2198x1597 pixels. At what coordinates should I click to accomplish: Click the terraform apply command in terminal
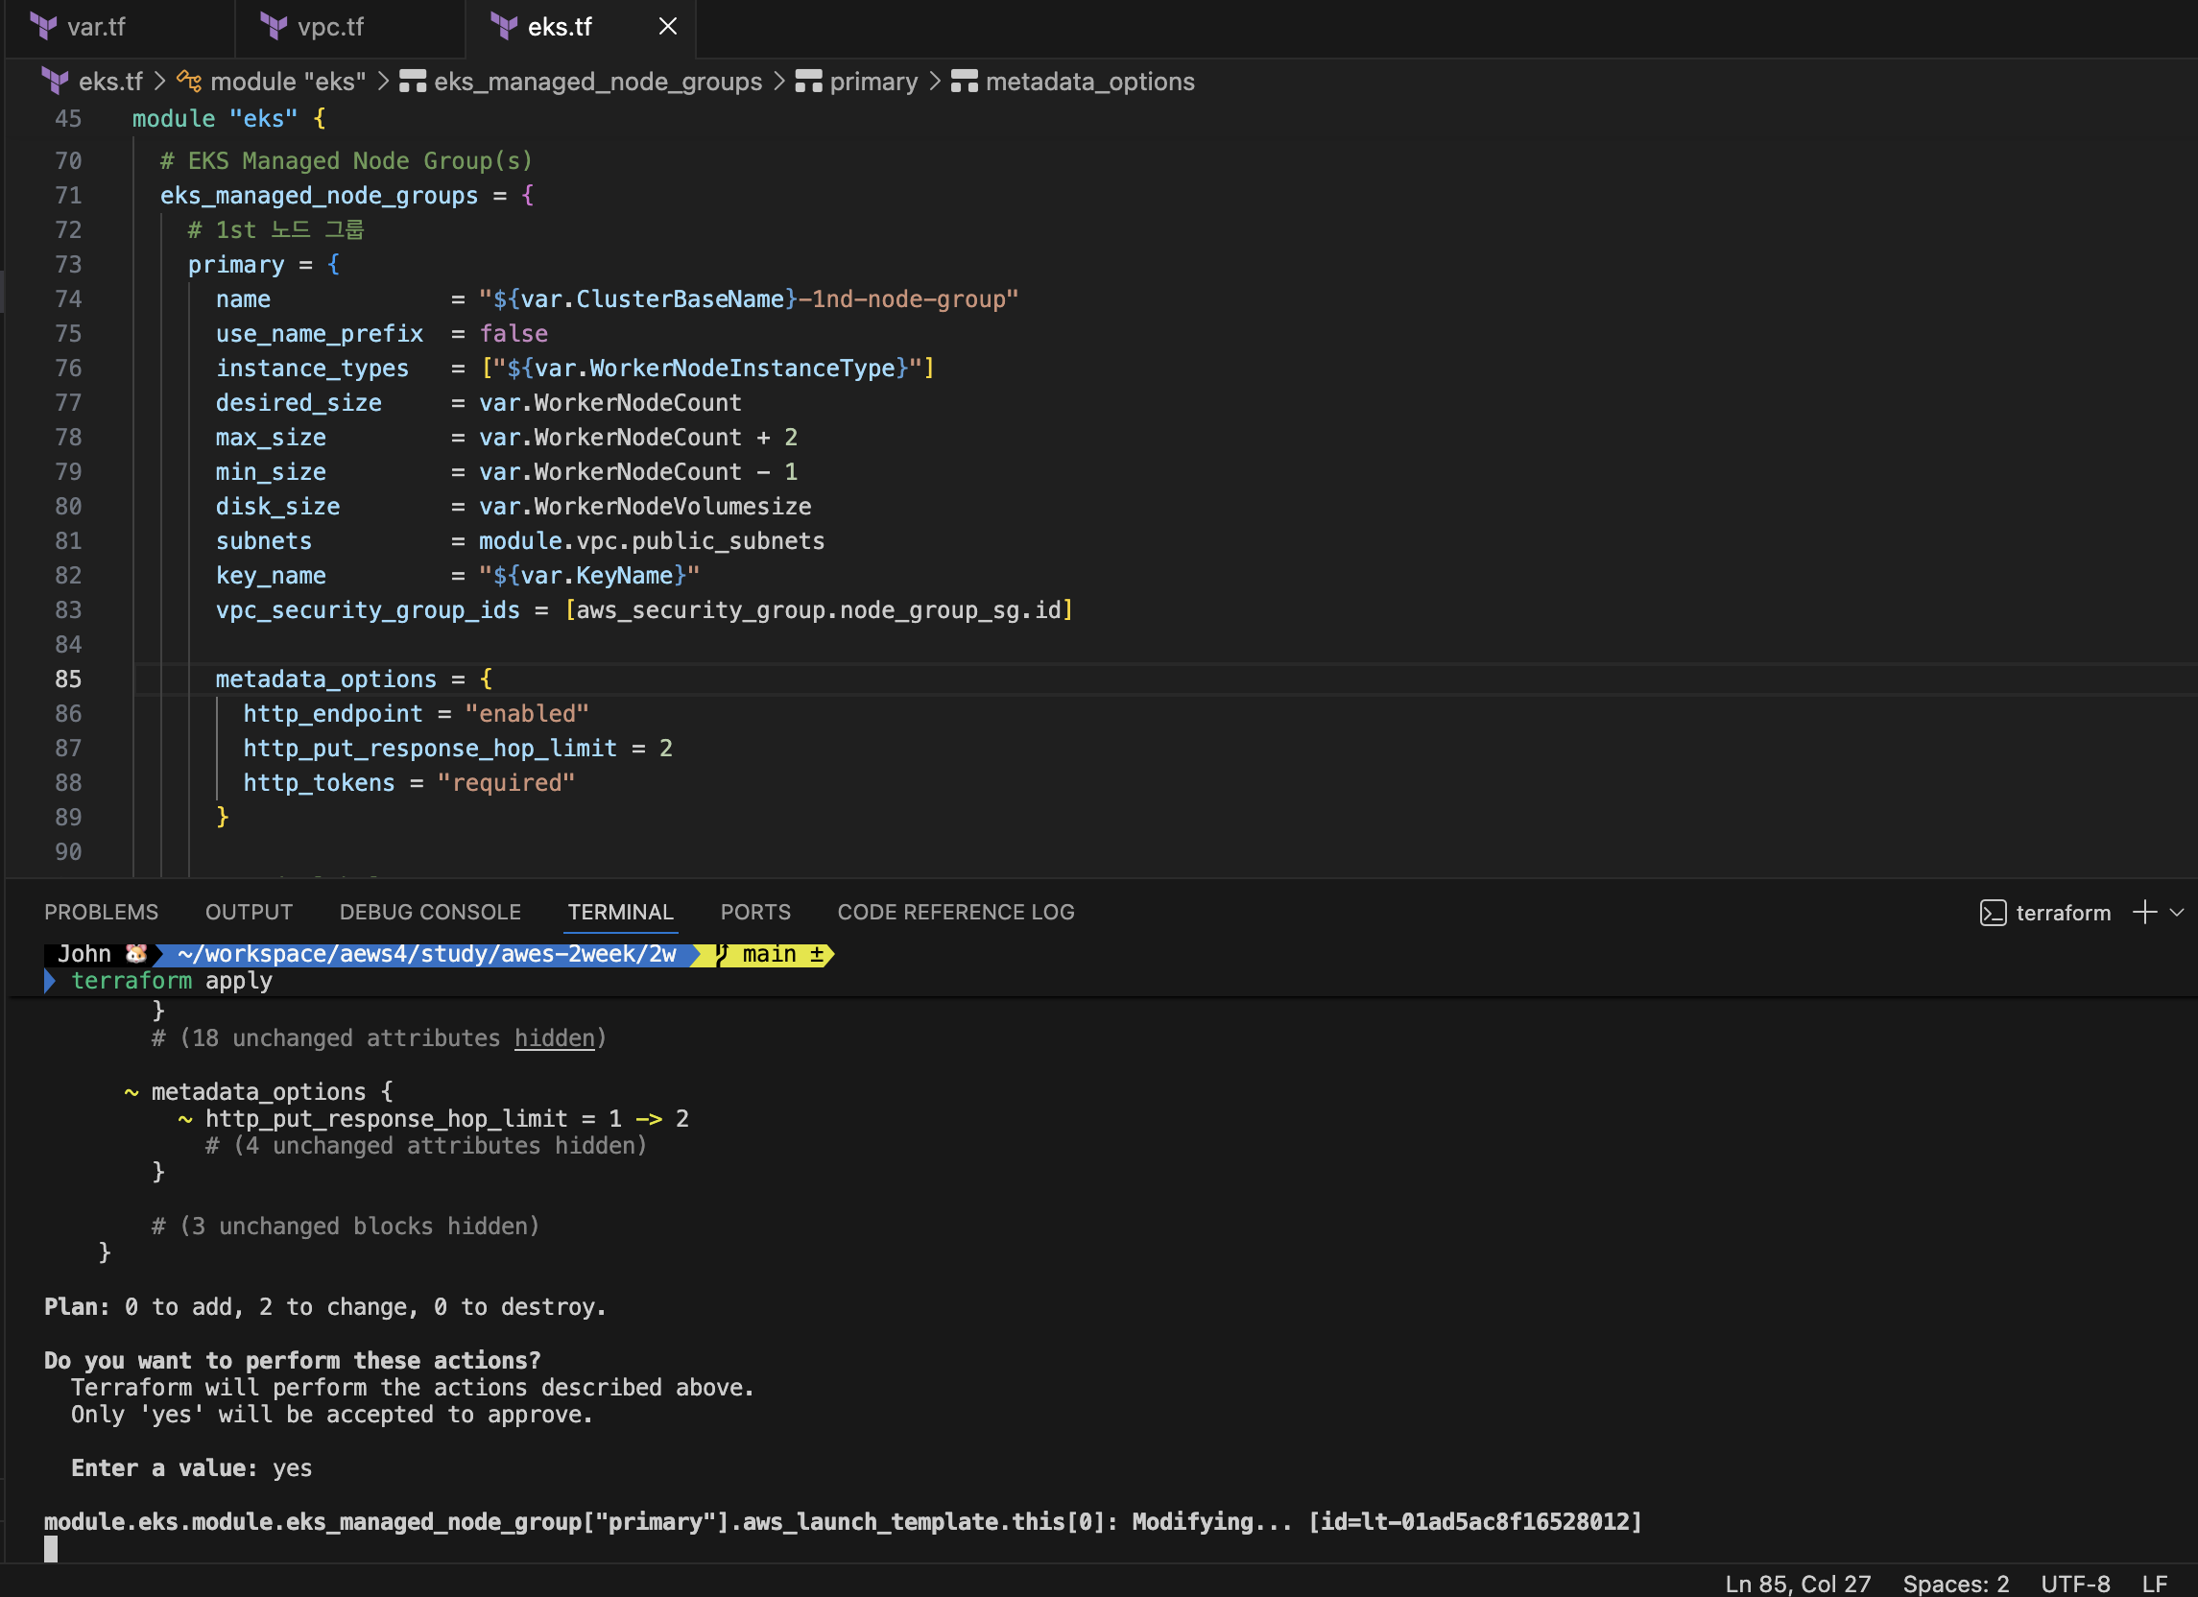(x=172, y=981)
